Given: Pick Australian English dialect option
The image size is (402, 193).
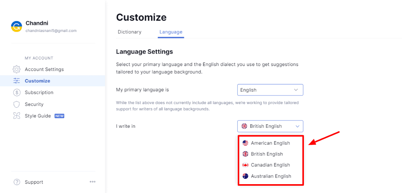Looking at the screenshot, I should click(271, 176).
